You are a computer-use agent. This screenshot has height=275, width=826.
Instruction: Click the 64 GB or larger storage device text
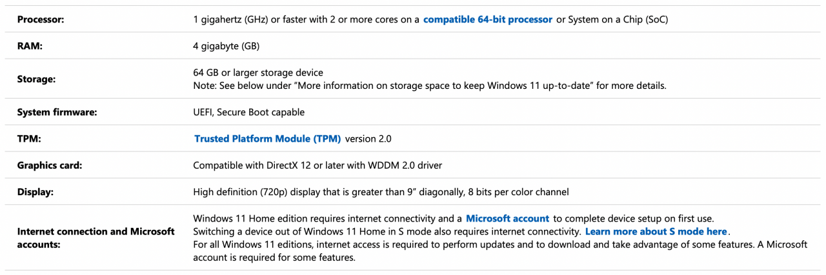coord(258,73)
